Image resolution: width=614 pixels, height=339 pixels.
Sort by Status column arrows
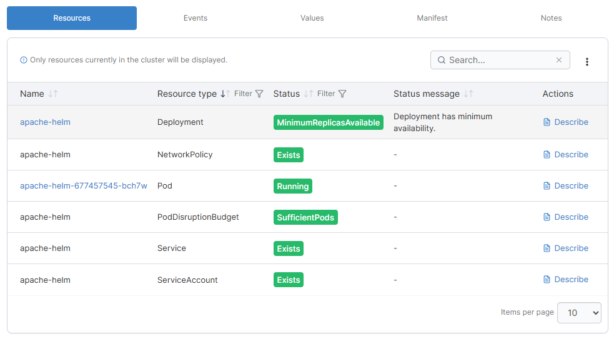(x=309, y=94)
